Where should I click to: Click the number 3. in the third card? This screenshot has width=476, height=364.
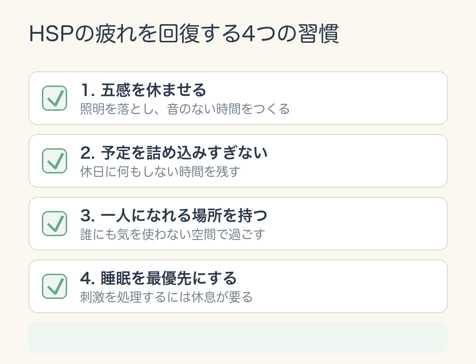click(x=88, y=215)
